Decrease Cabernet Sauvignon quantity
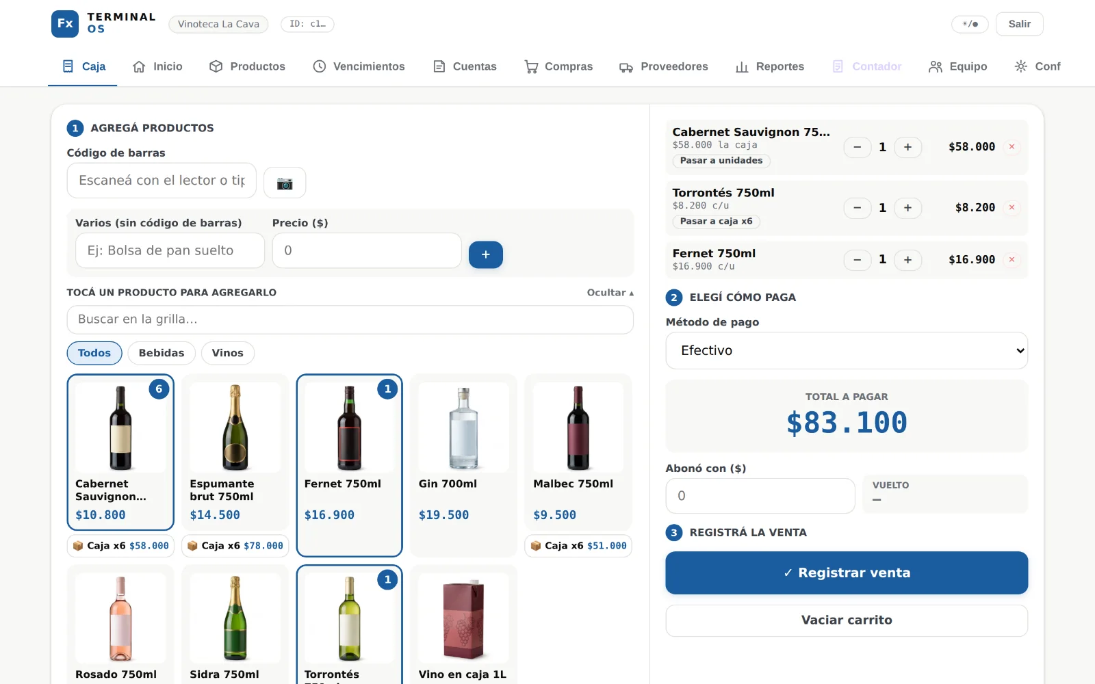This screenshot has height=684, width=1095. pos(857,147)
